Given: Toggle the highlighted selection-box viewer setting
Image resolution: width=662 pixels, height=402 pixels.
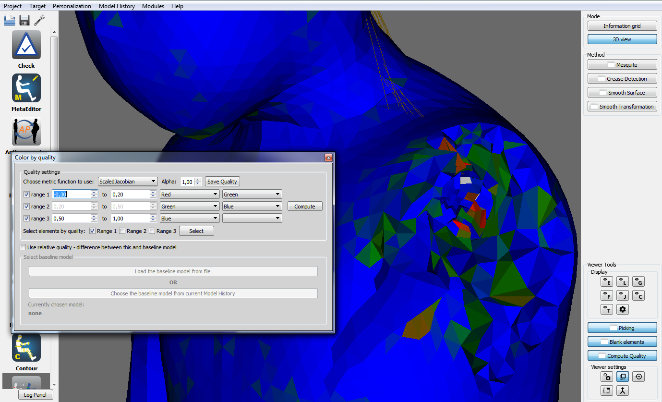Looking at the screenshot, I should [623, 377].
